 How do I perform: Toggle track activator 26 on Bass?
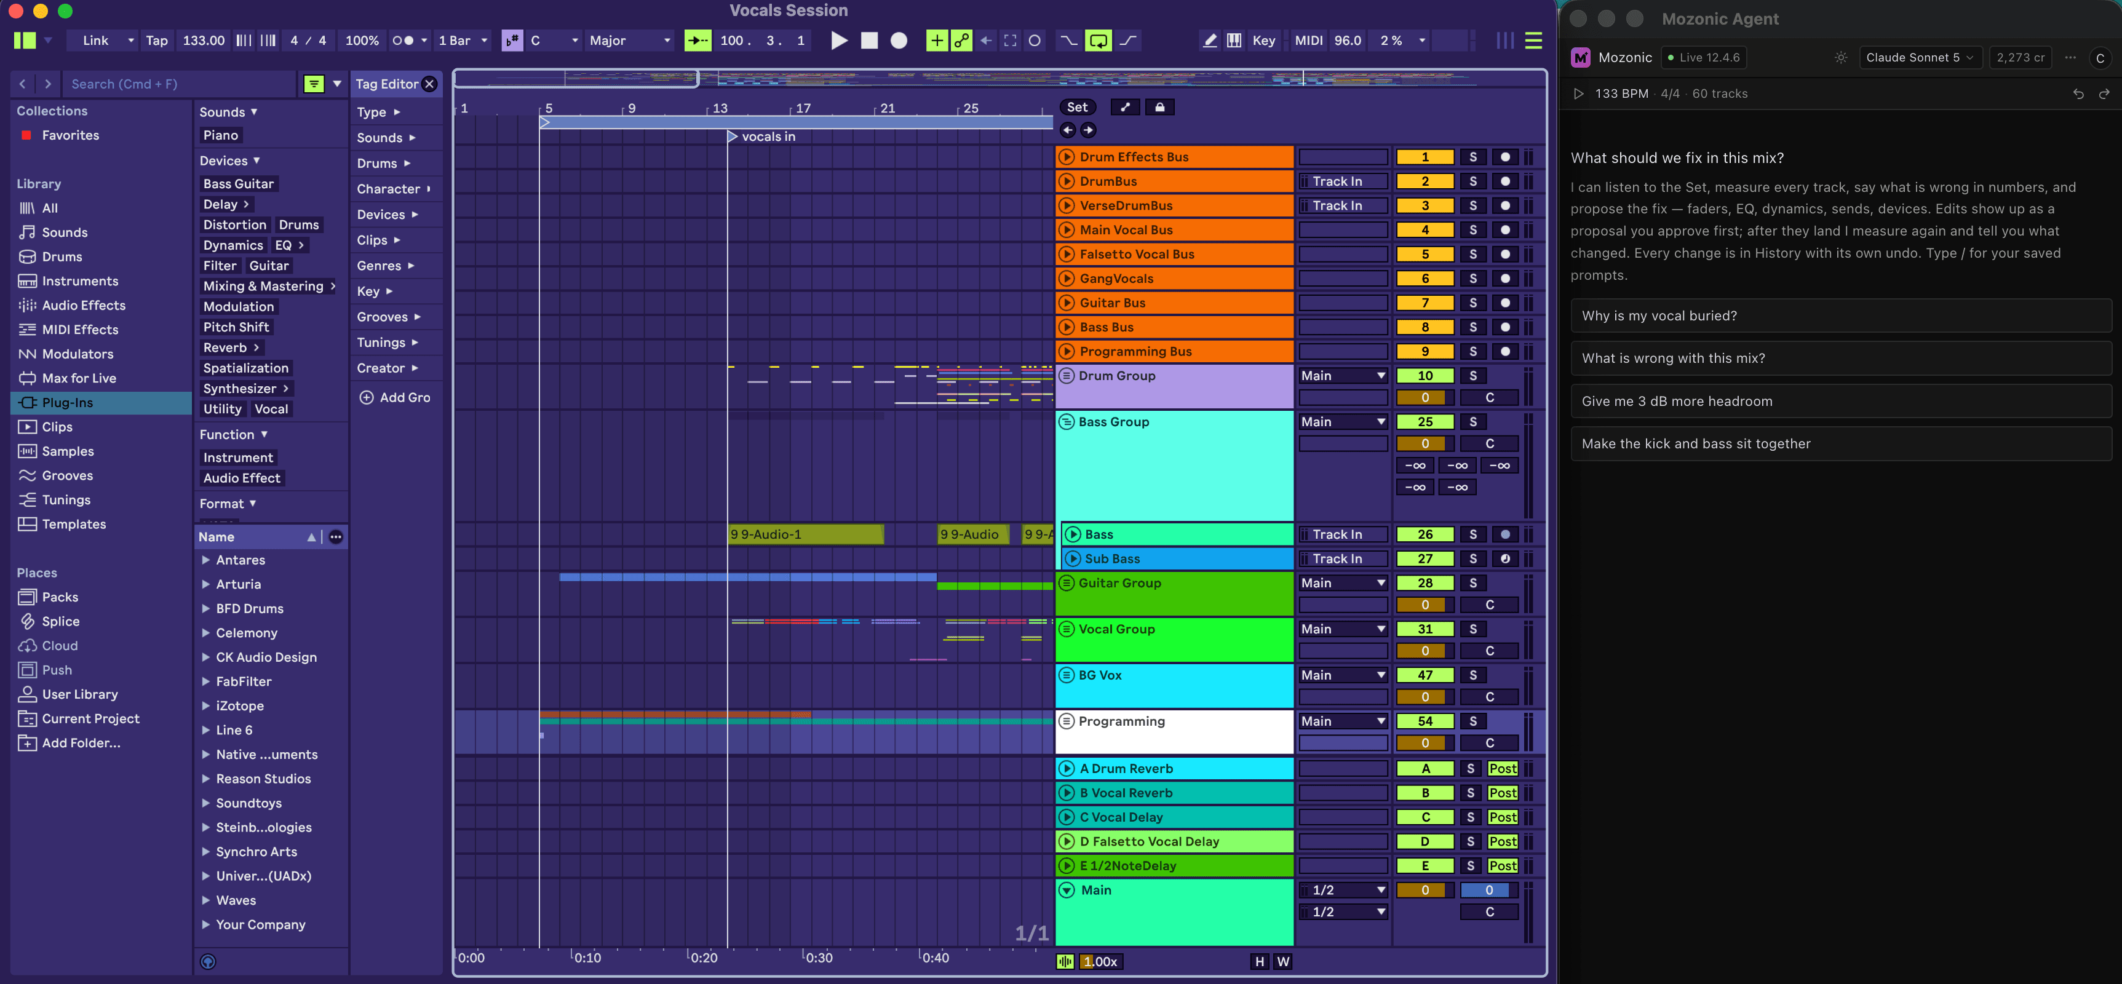point(1425,534)
